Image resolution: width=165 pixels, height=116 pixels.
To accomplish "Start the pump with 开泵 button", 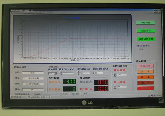I will 145,71.
